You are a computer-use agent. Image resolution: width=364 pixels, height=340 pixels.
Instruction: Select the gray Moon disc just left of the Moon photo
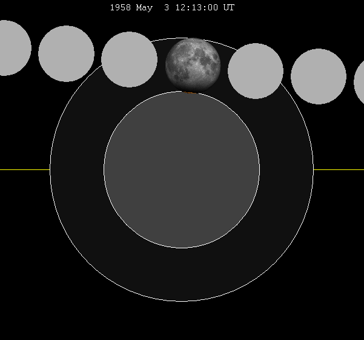(129, 59)
